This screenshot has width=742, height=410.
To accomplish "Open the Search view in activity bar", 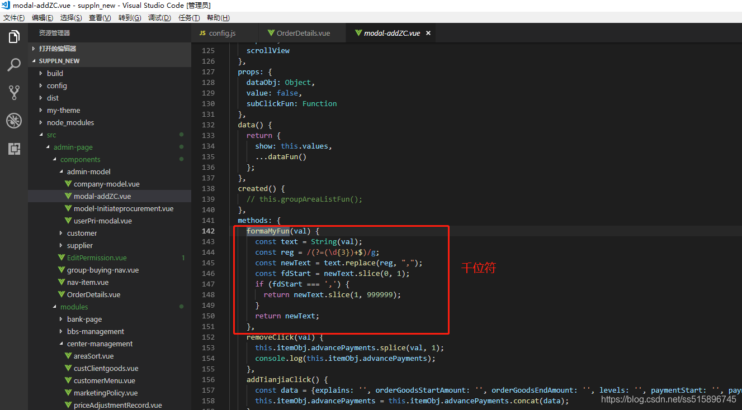I will [x=14, y=65].
